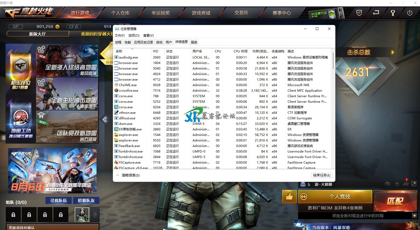Click the grenade icon with red alert
Viewport: 420px width, 230px height.
406,184
